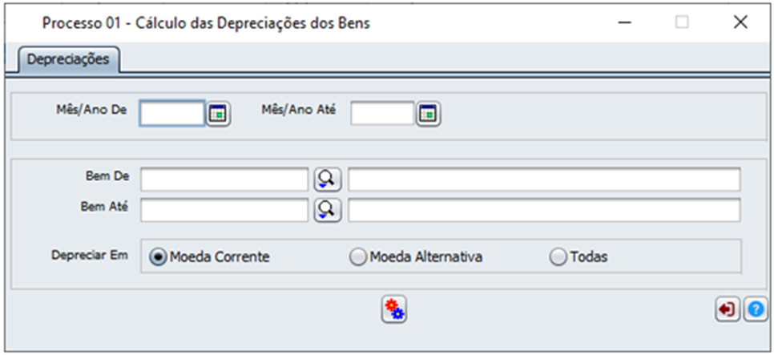Run the depreciation calculation gears icon

coord(394,309)
